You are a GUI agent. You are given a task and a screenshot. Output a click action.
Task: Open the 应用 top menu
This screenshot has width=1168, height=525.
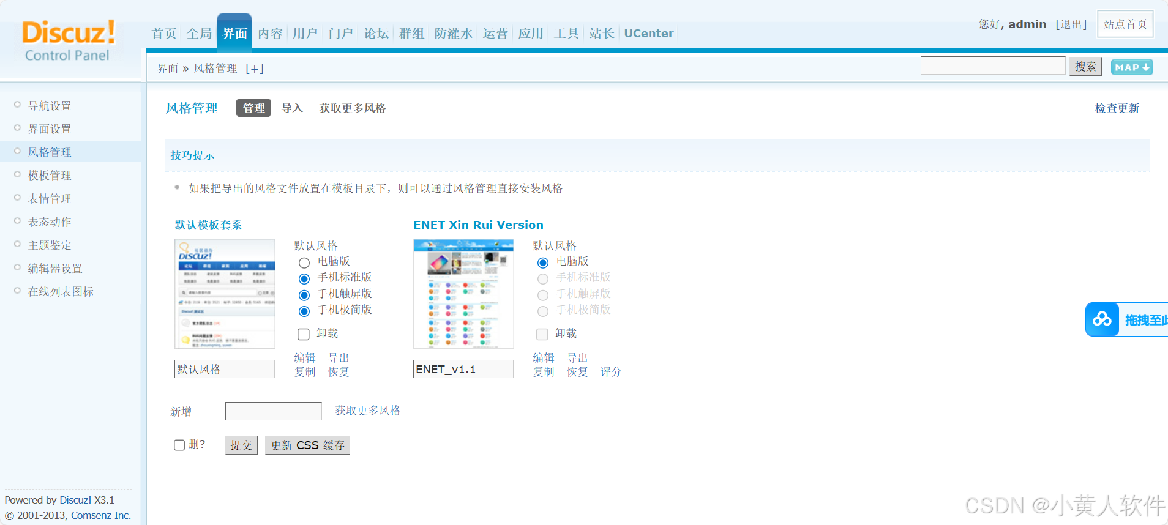pyautogui.click(x=531, y=33)
